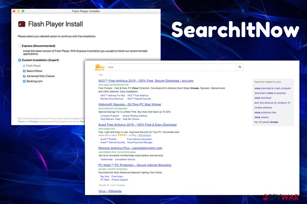Select 'mcafee antivirus' related search
This screenshot has width=307, height=204.
(x=263, y=107)
